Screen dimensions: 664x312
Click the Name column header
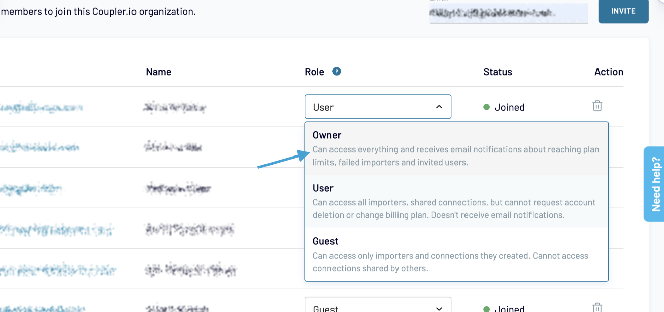click(159, 72)
